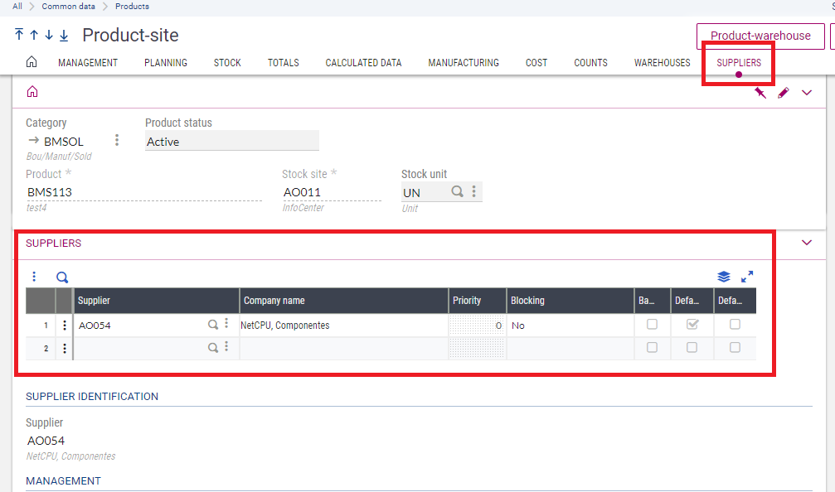The width and height of the screenshot is (835, 492).
Task: Click the Product field BMS113
Action: point(143,192)
